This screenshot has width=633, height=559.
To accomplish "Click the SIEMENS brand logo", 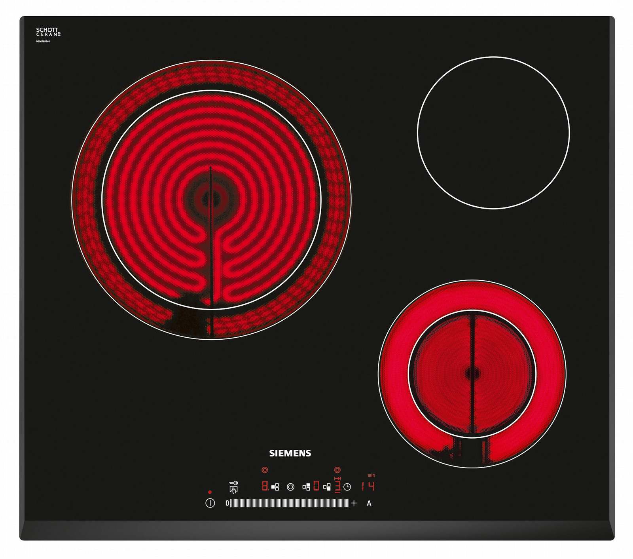I will point(290,453).
